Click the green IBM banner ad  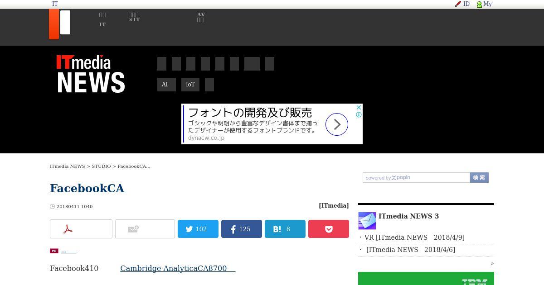coord(426,278)
